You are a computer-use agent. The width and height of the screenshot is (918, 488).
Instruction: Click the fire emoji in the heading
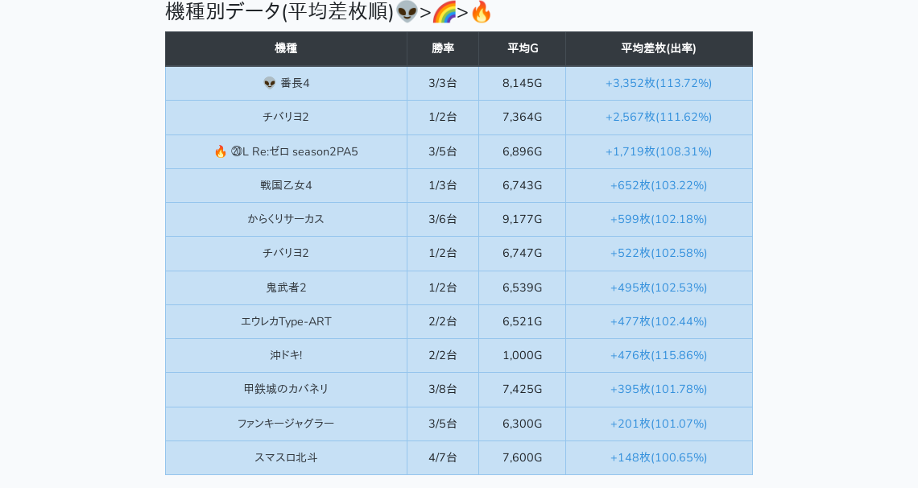(x=481, y=12)
